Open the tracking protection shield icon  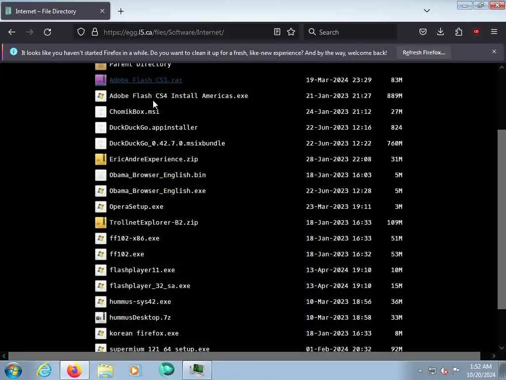(x=81, y=32)
